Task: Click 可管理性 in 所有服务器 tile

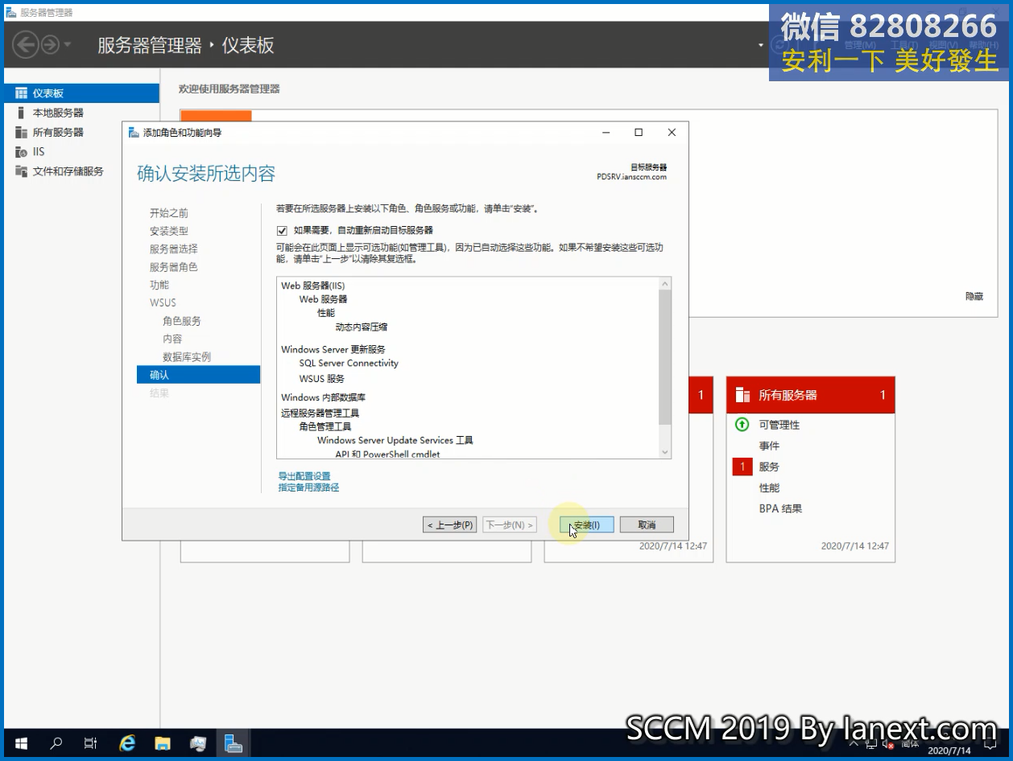Action: (x=779, y=425)
